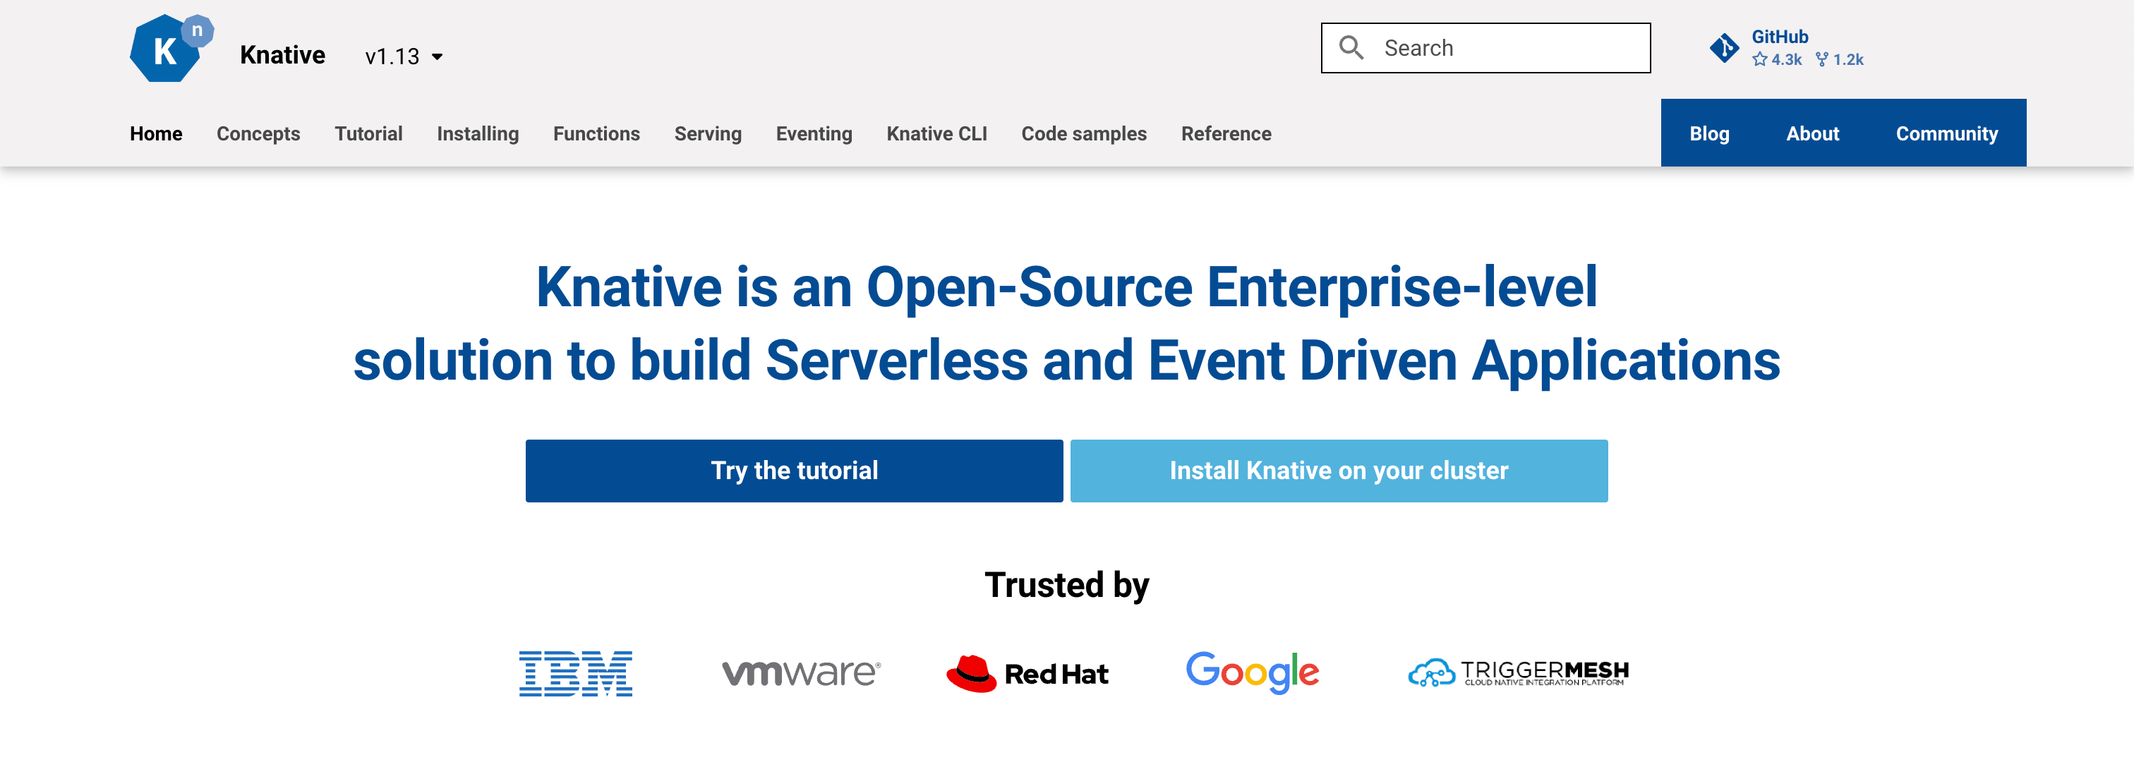Click the GitHub git repository icon
Image resolution: width=2134 pixels, height=779 pixels.
[x=1725, y=47]
